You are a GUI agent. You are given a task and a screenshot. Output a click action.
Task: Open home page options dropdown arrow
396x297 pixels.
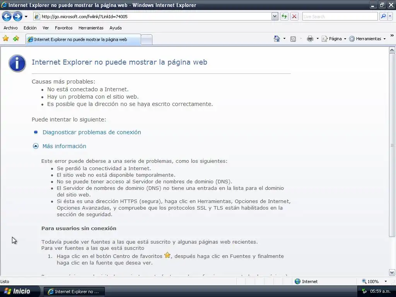point(284,39)
